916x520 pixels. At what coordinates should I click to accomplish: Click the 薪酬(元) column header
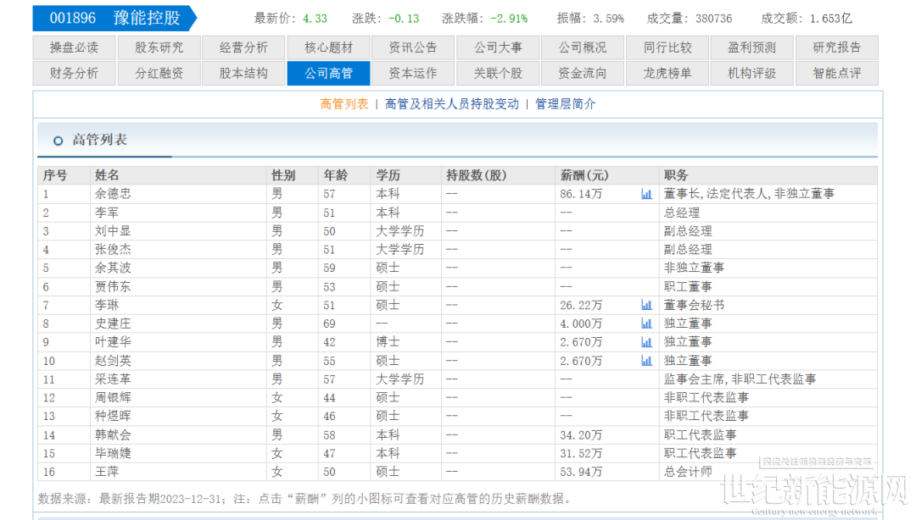[x=584, y=175]
